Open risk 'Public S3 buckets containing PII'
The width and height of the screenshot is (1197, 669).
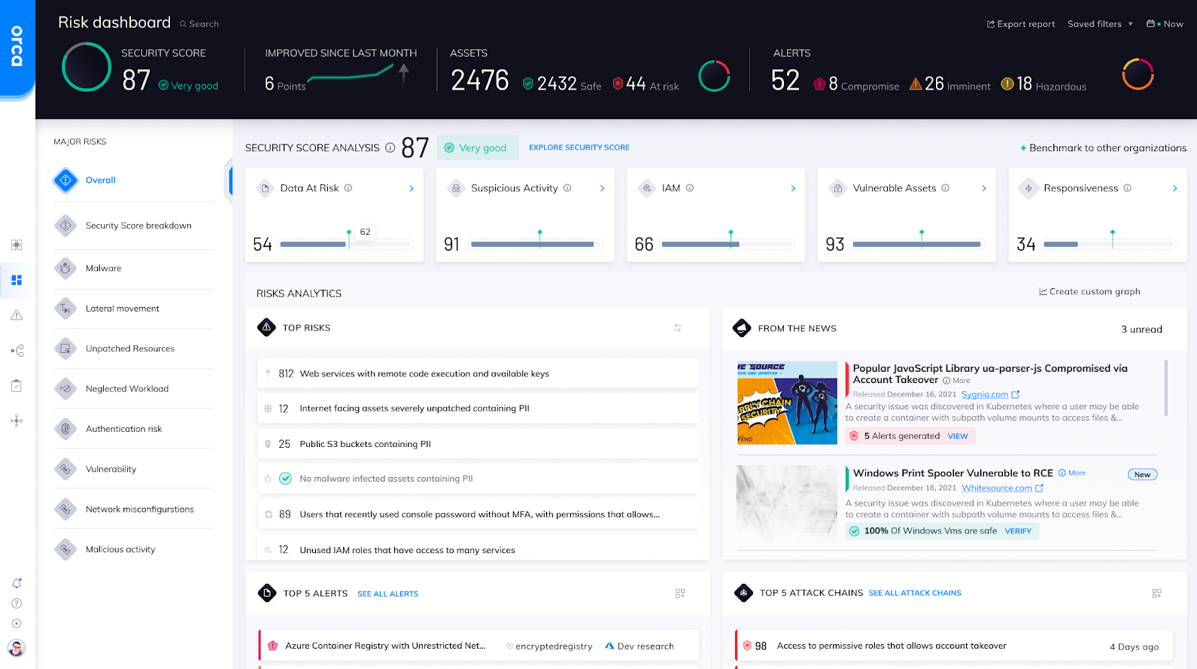coord(478,444)
